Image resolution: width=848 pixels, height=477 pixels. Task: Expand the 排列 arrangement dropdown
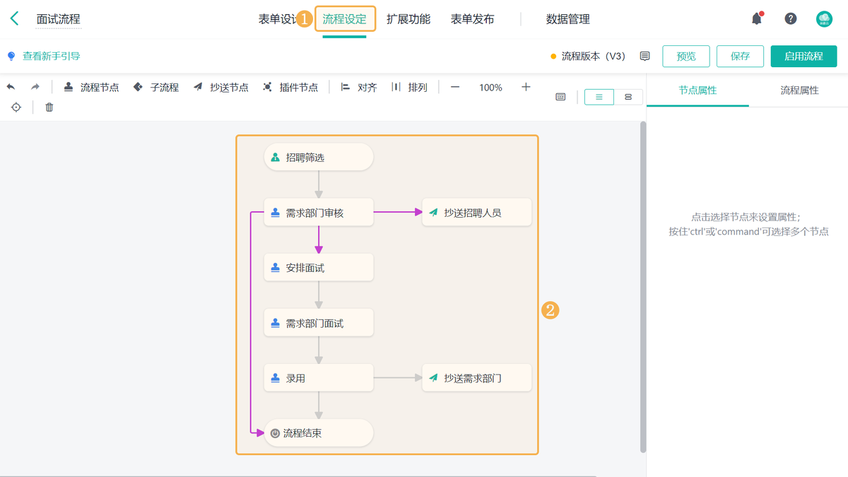click(x=410, y=88)
